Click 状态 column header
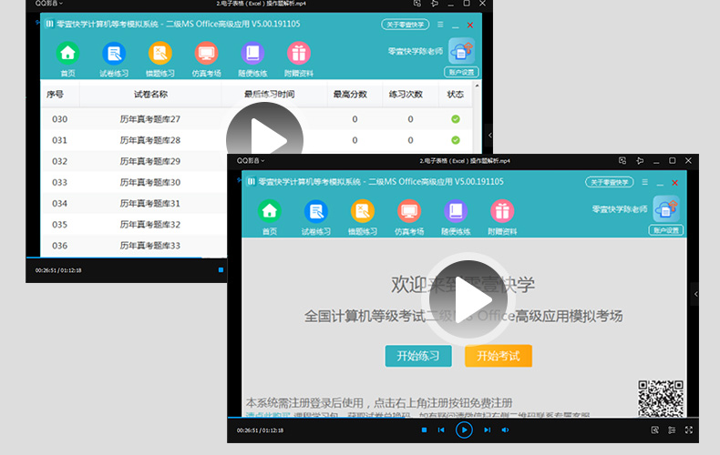This screenshot has height=455, width=720. coord(456,95)
